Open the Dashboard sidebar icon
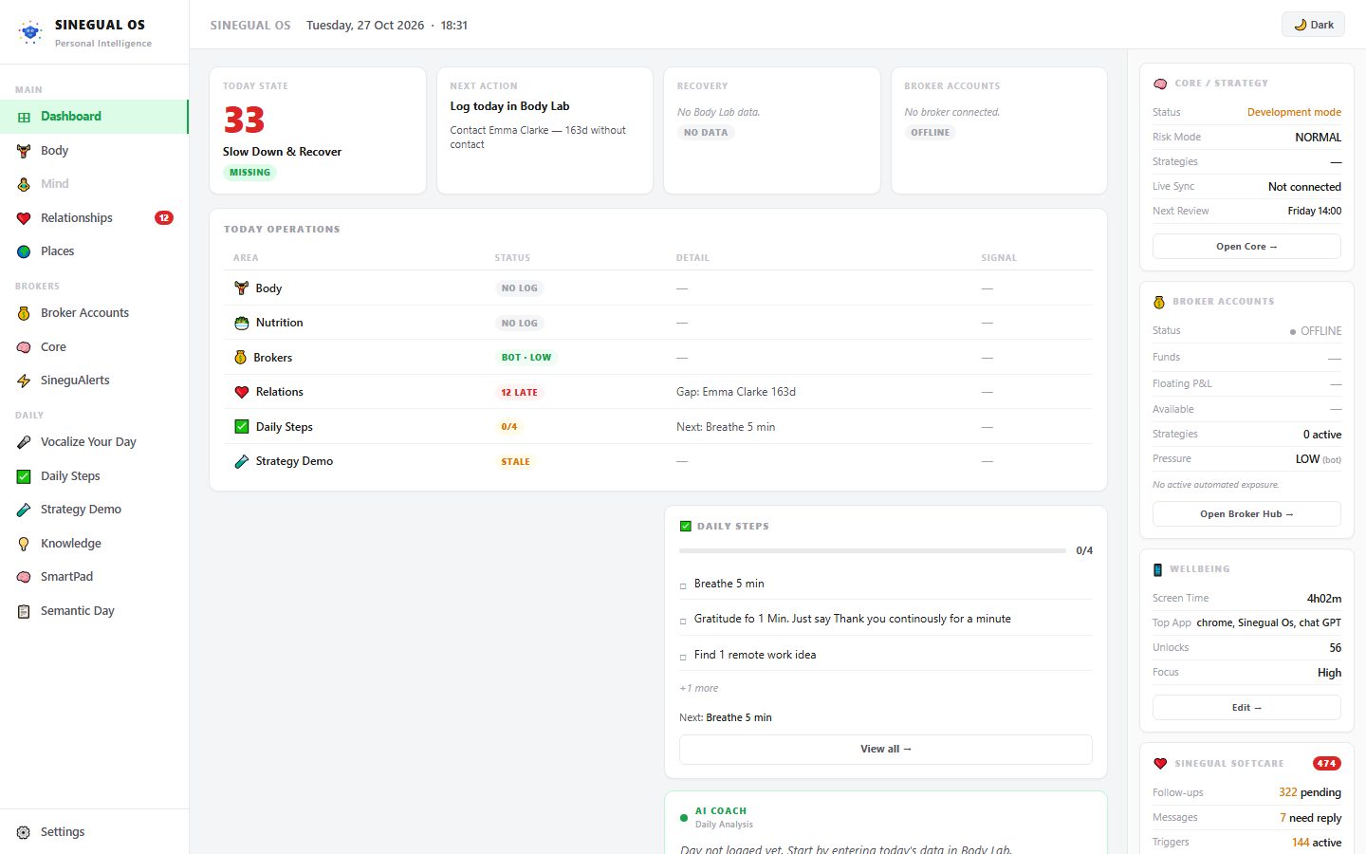 (24, 117)
